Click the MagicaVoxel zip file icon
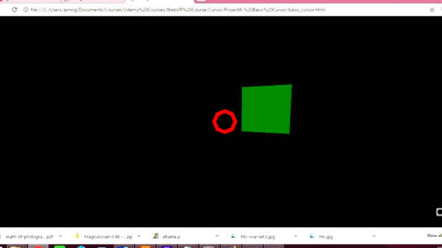This screenshot has width=442, height=248. 77,236
